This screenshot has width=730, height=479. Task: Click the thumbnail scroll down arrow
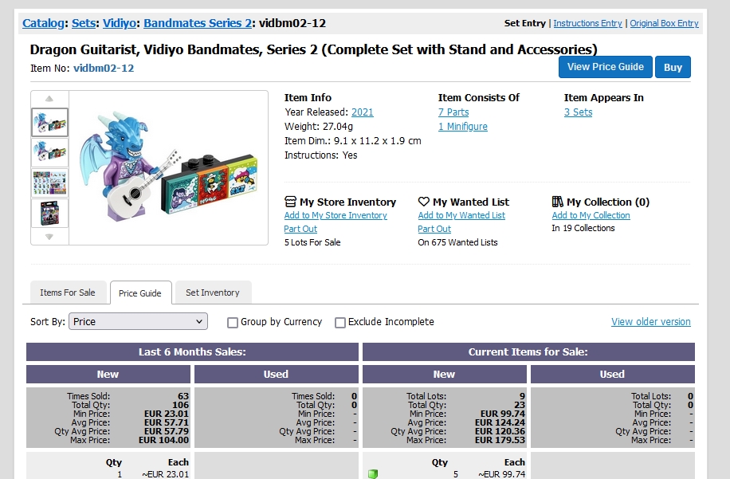point(49,237)
